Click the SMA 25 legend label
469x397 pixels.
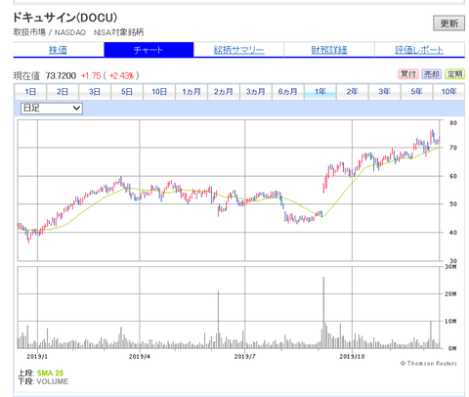point(50,373)
